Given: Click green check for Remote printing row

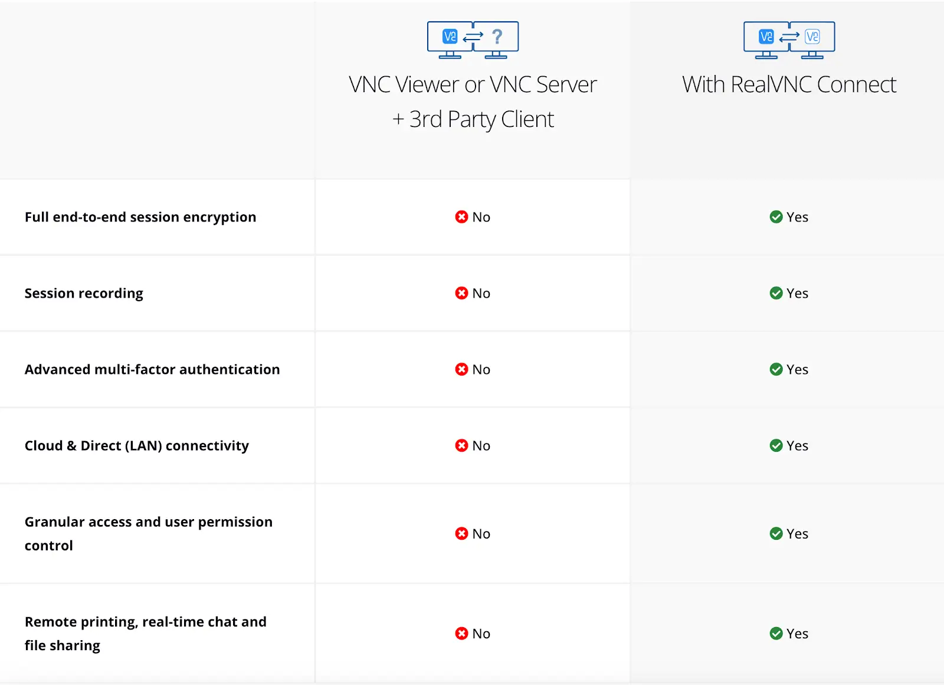Looking at the screenshot, I should point(776,634).
